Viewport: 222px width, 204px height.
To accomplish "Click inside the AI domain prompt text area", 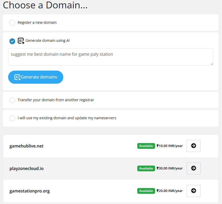I will click(x=111, y=57).
